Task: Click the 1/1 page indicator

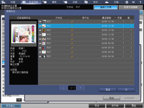Action: [72, 88]
